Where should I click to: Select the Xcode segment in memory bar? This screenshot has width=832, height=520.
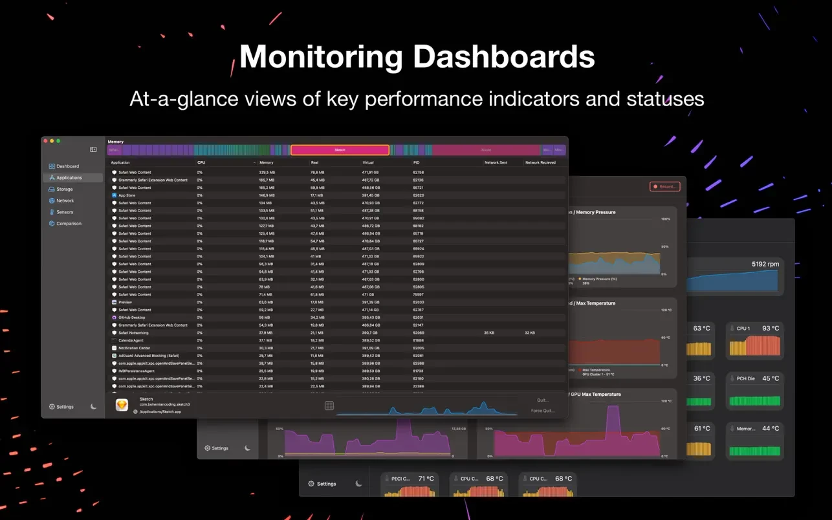pyautogui.click(x=486, y=150)
